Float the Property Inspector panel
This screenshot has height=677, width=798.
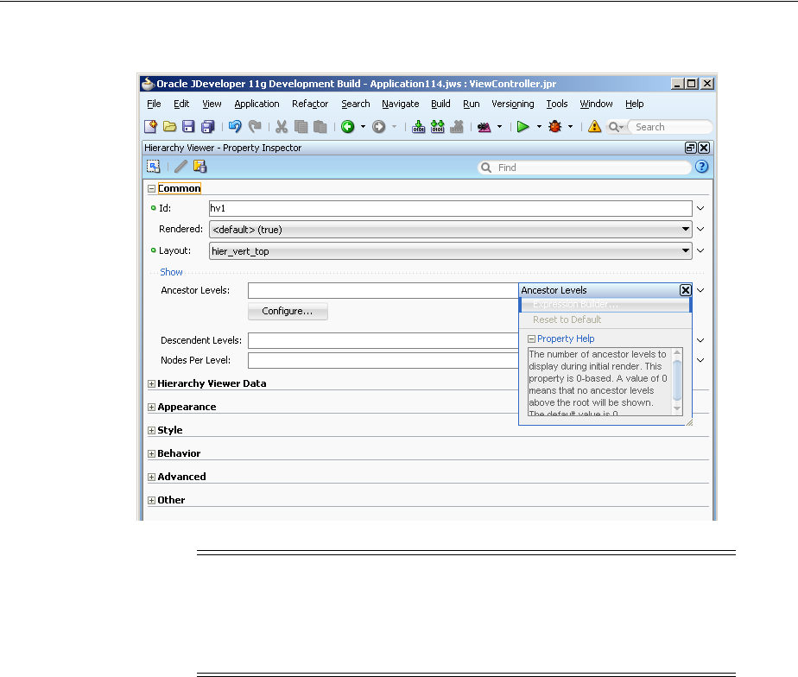click(x=691, y=148)
